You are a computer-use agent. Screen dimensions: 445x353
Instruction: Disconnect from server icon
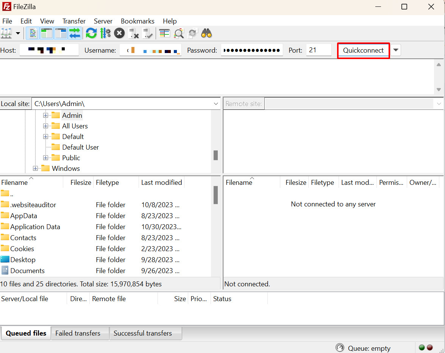point(133,33)
